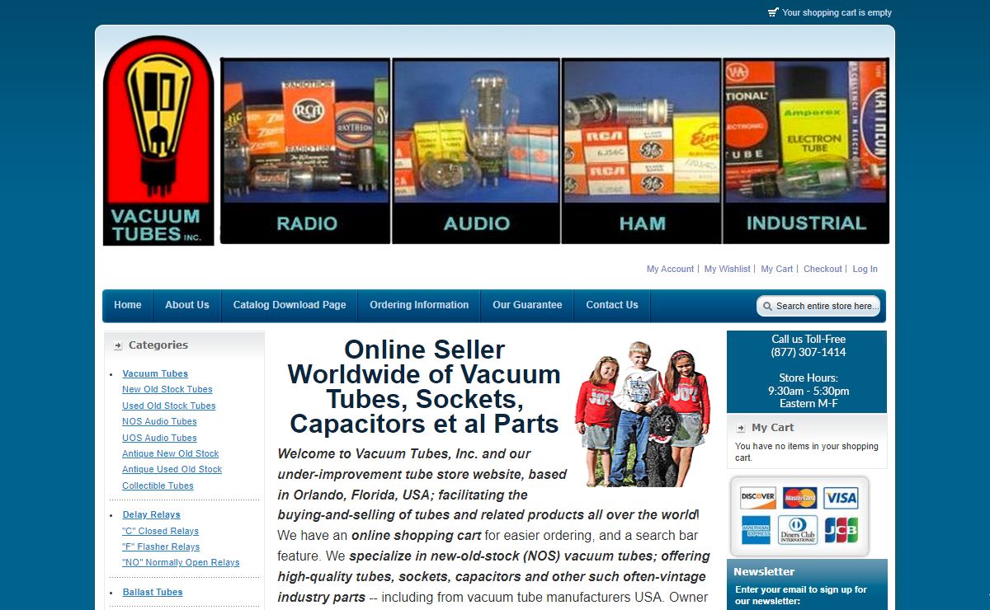Click the Vacuum Tubes Inc. logo
Image resolution: width=990 pixels, height=610 pixels.
click(158, 140)
